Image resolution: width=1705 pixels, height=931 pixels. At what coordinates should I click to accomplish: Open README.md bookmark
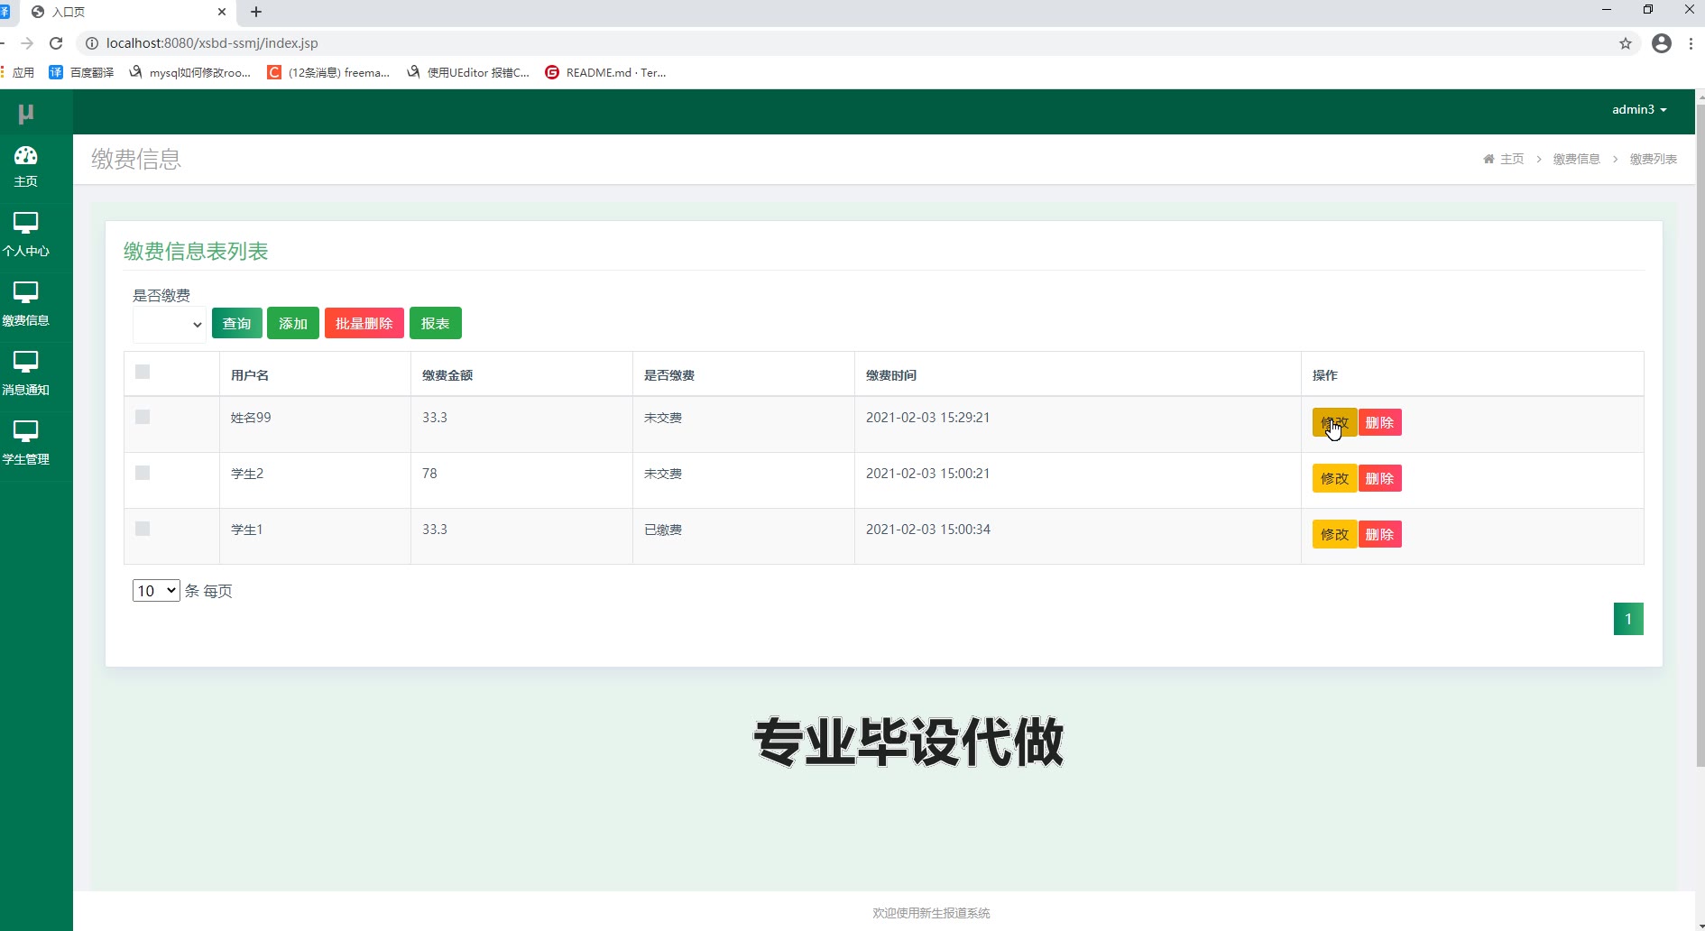pyautogui.click(x=605, y=72)
